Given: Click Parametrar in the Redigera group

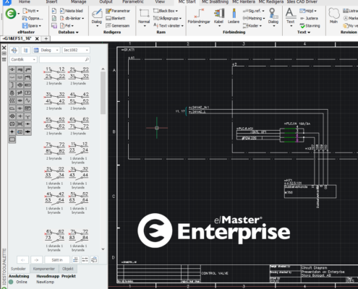Looking at the screenshot, I should point(118,11).
